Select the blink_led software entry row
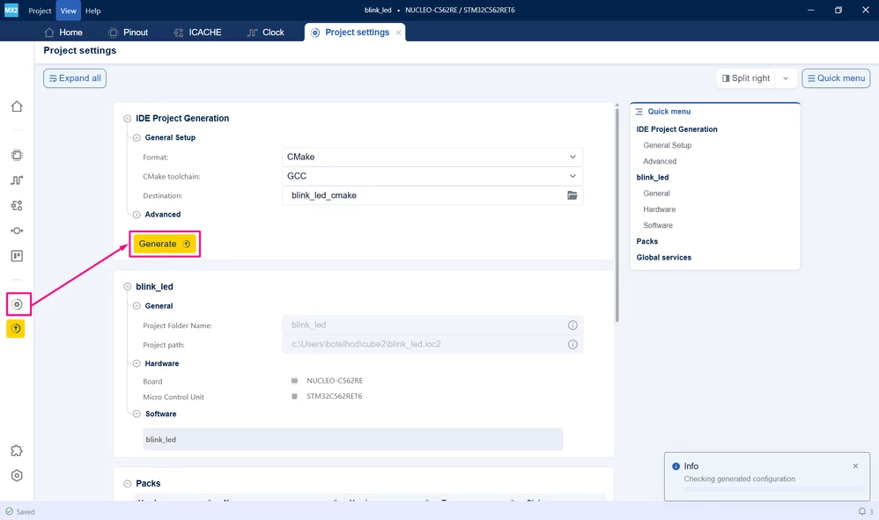 (x=352, y=439)
